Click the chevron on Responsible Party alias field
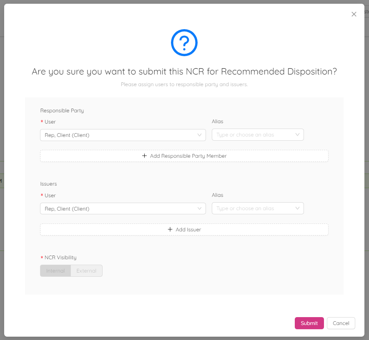 [x=297, y=134]
